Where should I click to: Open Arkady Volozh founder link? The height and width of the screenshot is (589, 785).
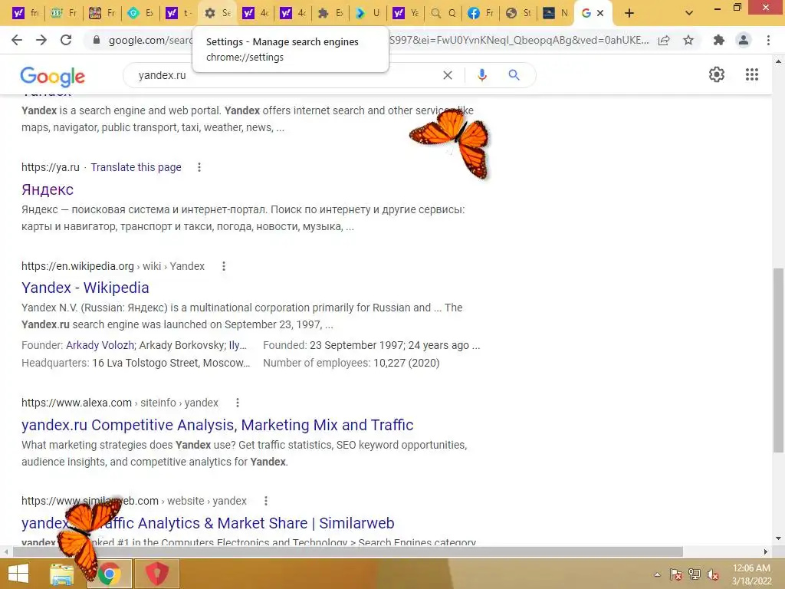click(x=100, y=345)
